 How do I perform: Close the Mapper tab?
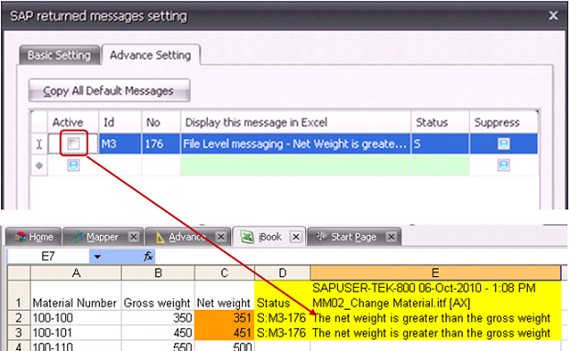click(134, 237)
